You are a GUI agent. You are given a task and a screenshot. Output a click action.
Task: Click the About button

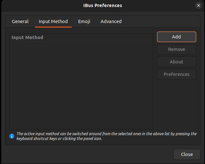[176, 62]
